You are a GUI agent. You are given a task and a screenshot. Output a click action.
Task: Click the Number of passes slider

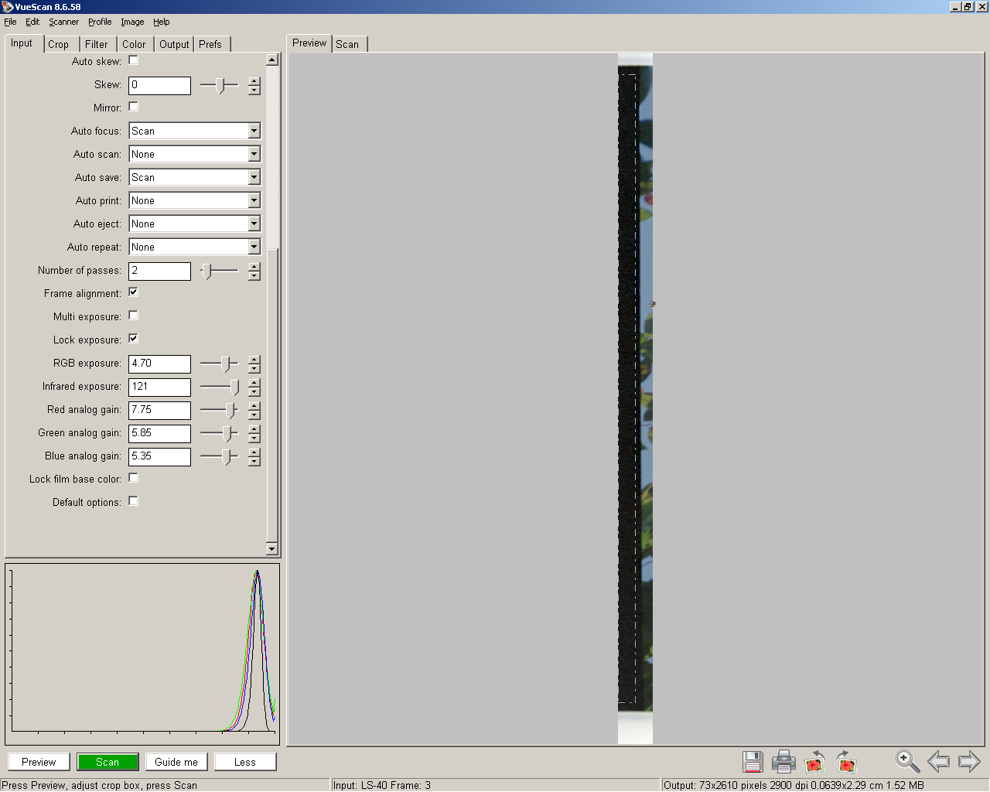click(220, 271)
